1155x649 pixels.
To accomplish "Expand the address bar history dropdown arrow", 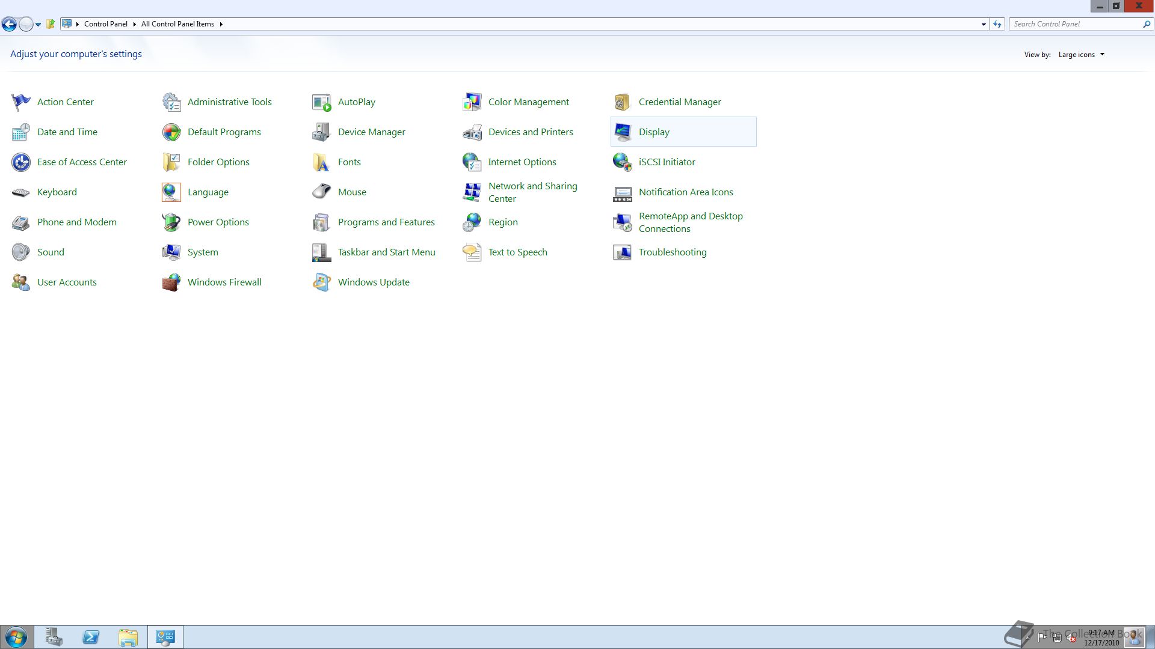I will click(x=984, y=25).
